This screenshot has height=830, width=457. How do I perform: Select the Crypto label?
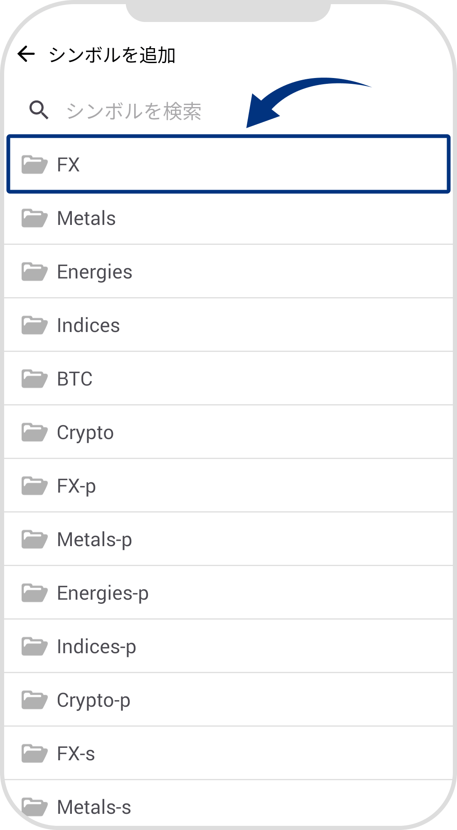coord(85,433)
